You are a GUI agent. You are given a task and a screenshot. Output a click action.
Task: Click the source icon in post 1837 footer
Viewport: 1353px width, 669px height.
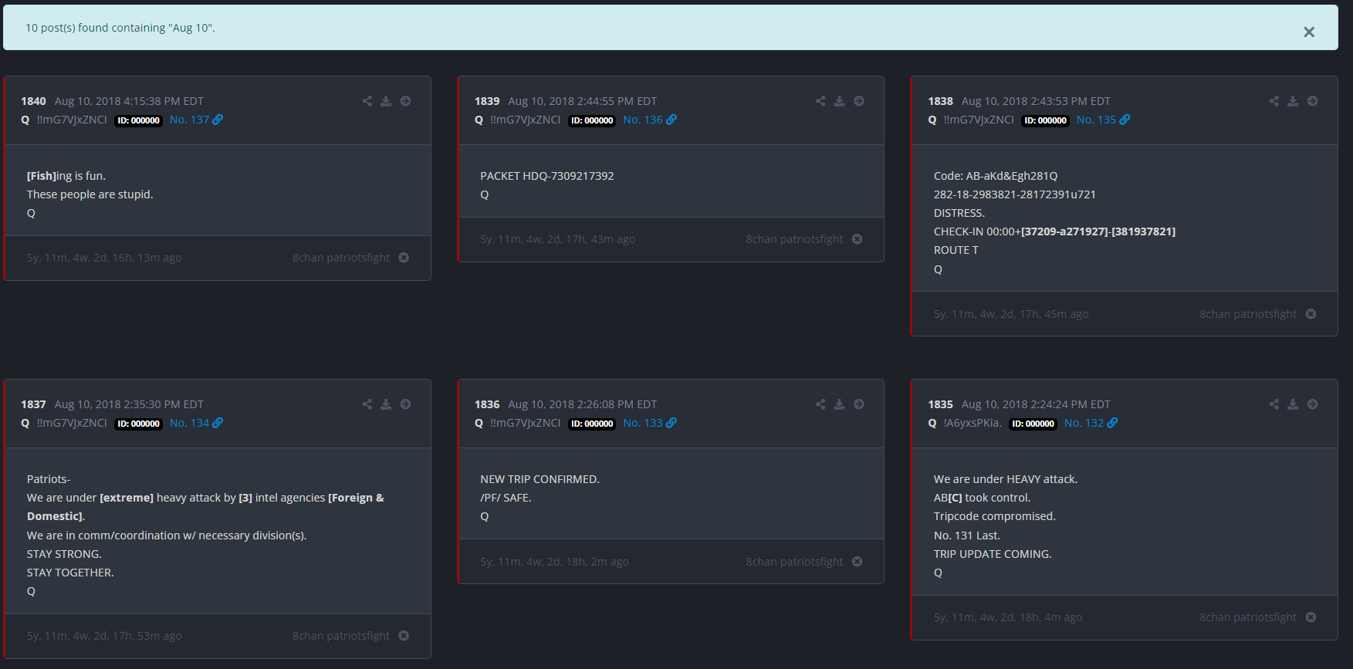click(404, 636)
